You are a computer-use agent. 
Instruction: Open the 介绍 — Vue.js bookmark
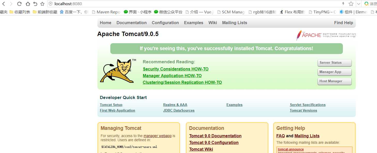[199, 12]
